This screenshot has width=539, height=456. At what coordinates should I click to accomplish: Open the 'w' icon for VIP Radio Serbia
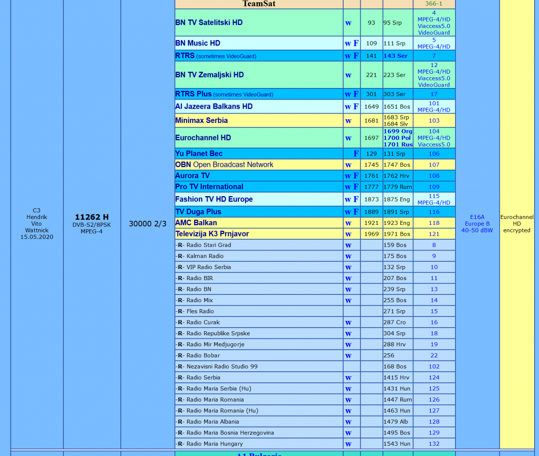coord(348,267)
